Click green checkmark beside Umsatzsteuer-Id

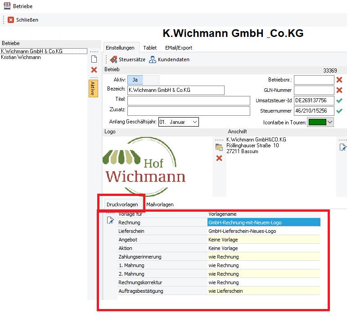tap(339, 100)
